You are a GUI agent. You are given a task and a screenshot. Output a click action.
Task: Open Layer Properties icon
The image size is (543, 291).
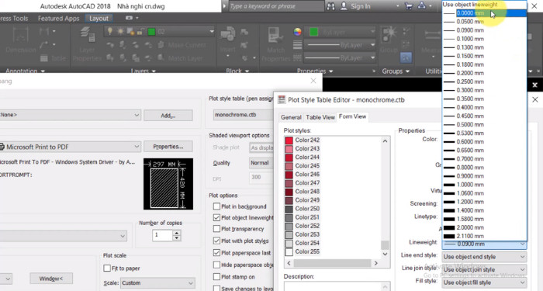(87, 36)
